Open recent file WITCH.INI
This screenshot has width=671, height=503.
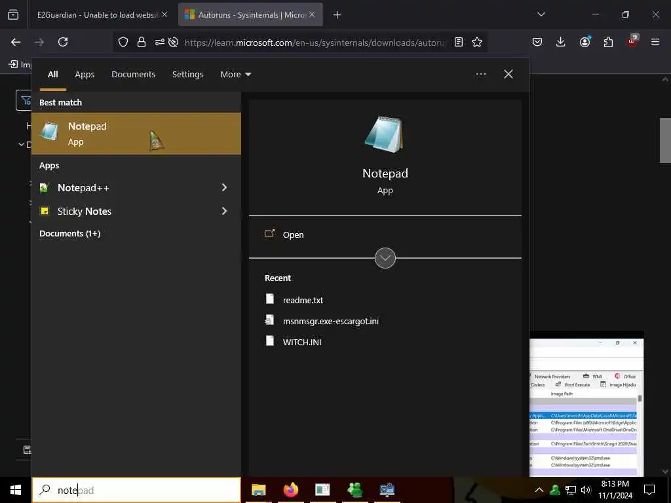302,342
